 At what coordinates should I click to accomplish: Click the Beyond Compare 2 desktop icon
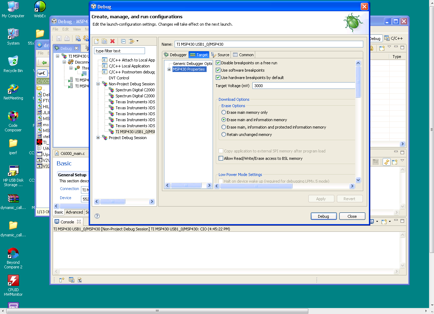pos(13,253)
